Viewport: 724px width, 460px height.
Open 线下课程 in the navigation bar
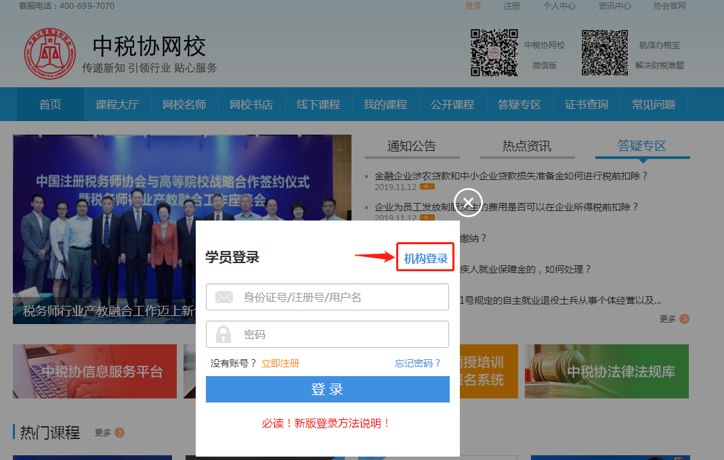[x=318, y=105]
